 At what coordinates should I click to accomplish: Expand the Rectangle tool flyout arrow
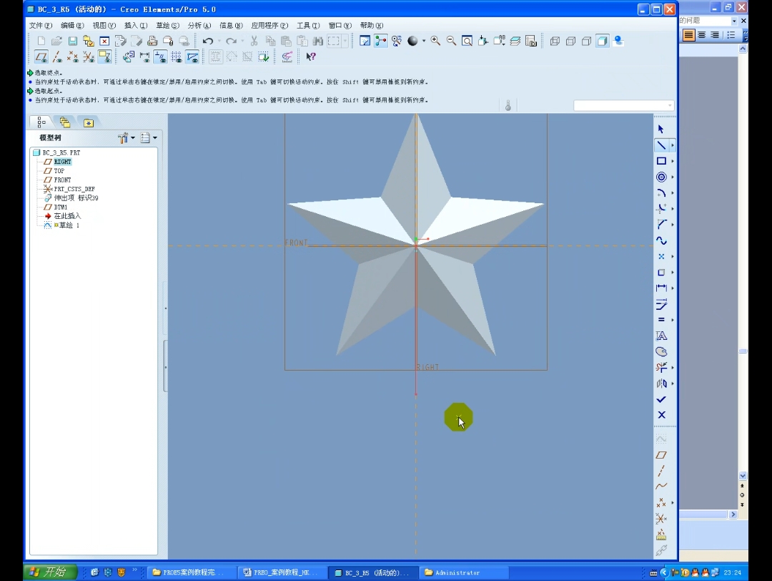coord(673,161)
